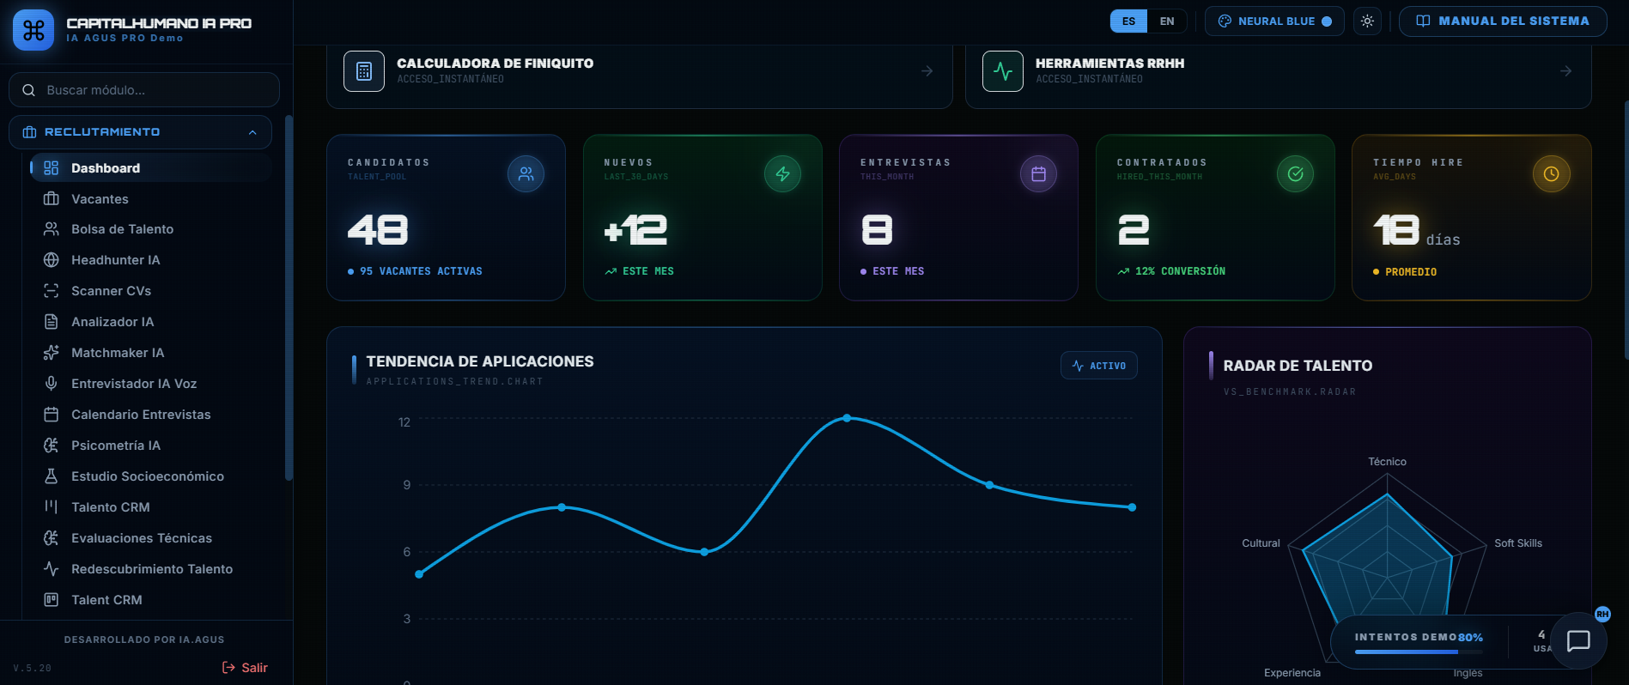This screenshot has height=685, width=1629.
Task: Open Entrevistador IA Voz item
Action: pyautogui.click(x=151, y=384)
